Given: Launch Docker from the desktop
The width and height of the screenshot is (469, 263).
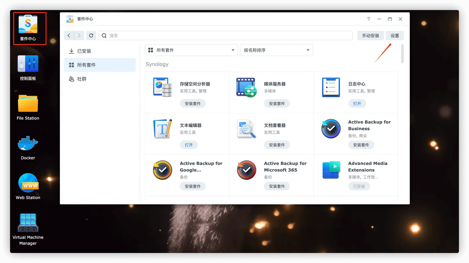Looking at the screenshot, I should 28,147.
